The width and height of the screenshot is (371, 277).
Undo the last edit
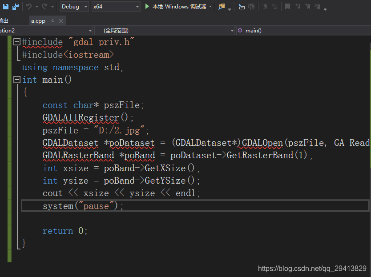29,6
